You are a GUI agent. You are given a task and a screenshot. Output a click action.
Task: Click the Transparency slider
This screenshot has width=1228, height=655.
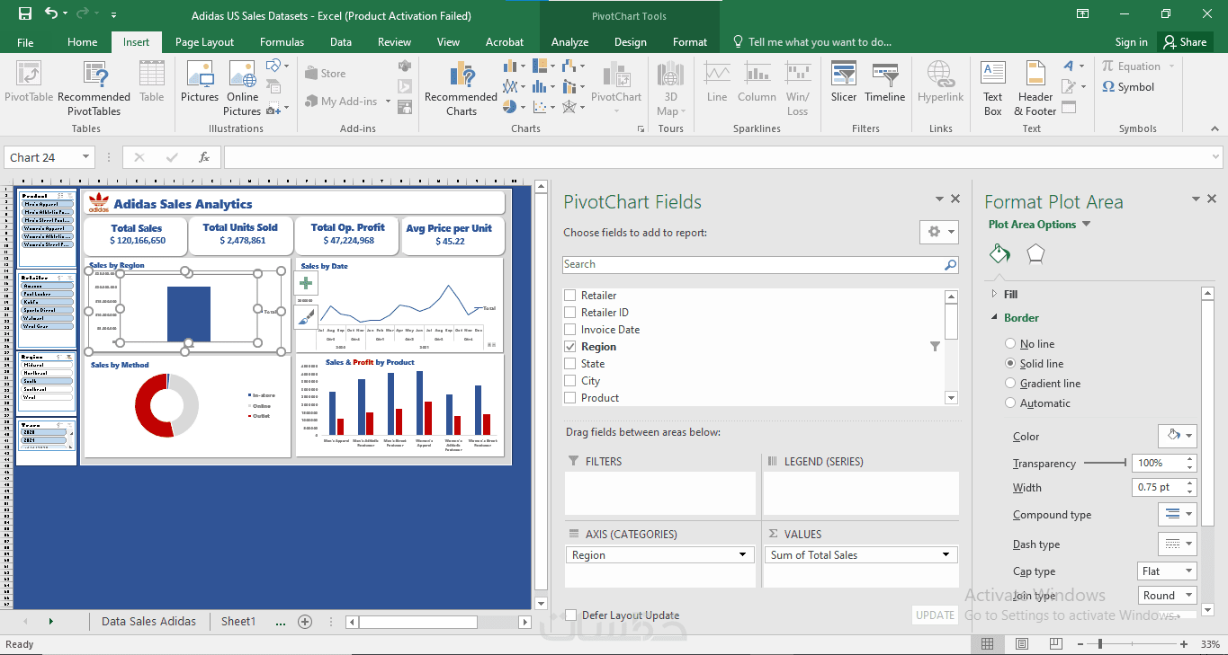point(1105,463)
